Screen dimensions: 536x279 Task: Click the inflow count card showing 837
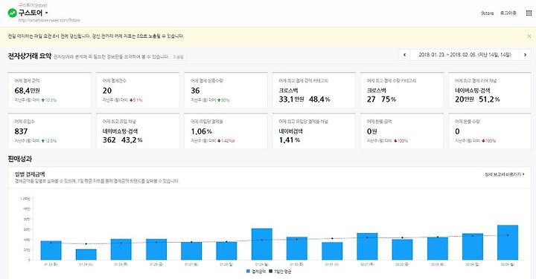click(x=50, y=131)
